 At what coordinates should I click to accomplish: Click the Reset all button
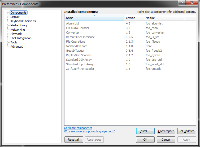click(x=73, y=140)
